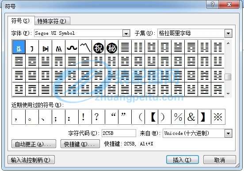Click the 近期使用过的符号(R) label

click(x=38, y=105)
